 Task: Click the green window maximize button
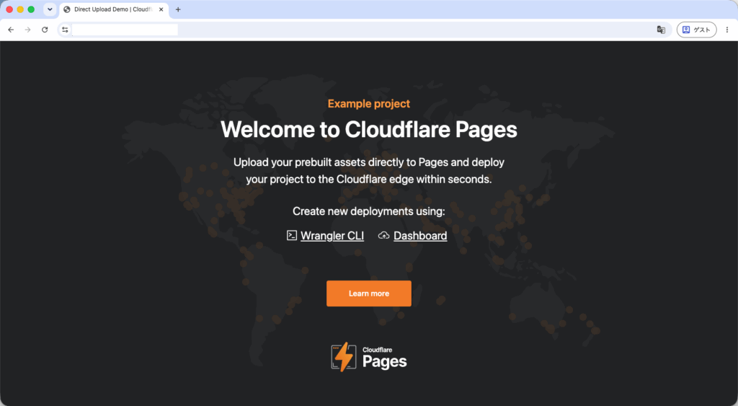click(31, 9)
